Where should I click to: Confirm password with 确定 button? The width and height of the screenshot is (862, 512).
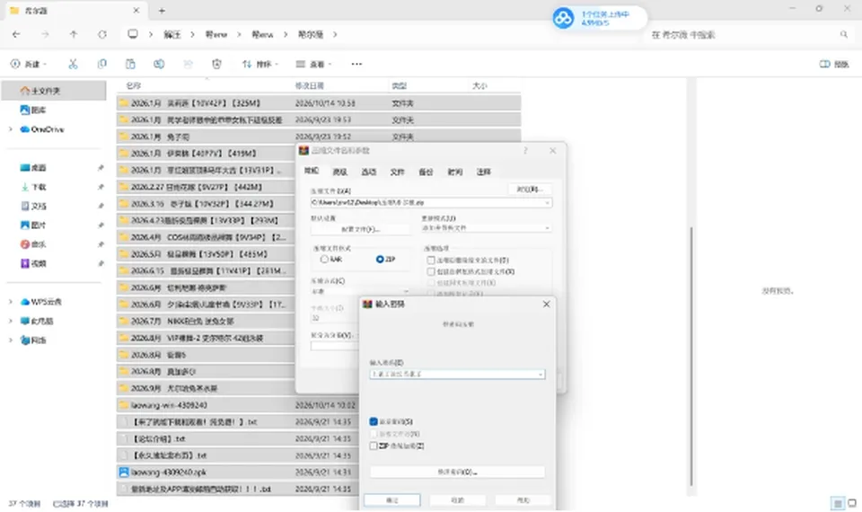[392, 500]
